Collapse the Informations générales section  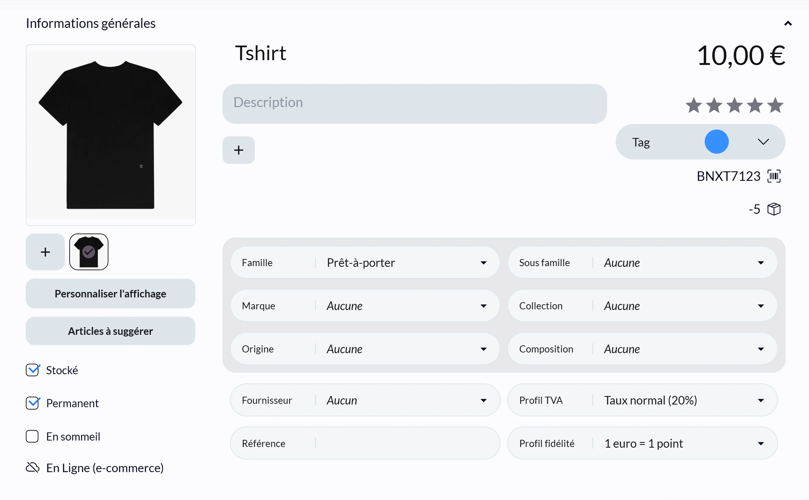pyautogui.click(x=788, y=23)
